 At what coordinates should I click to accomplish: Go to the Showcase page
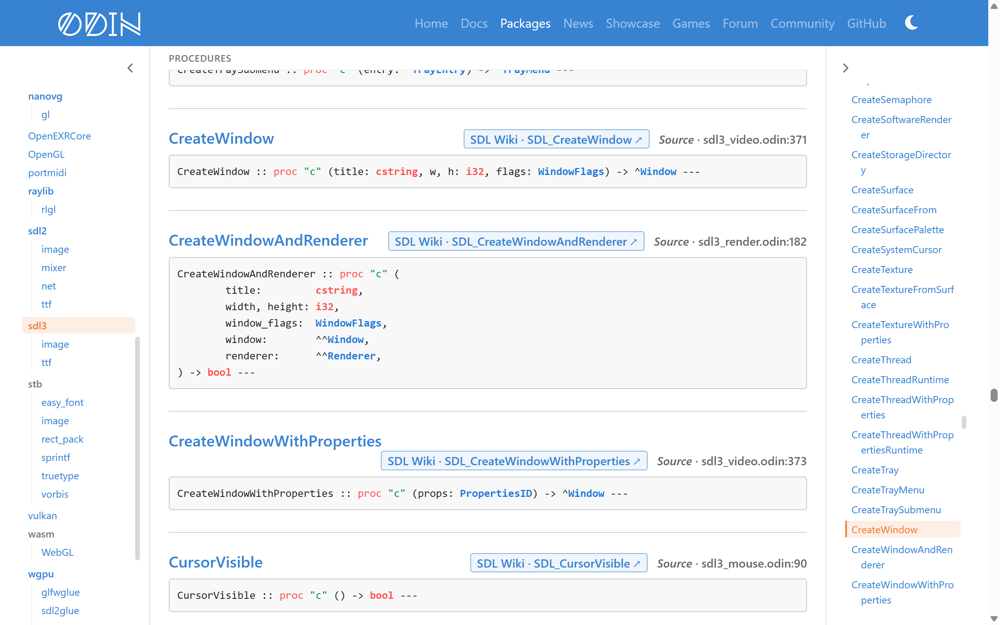click(633, 23)
